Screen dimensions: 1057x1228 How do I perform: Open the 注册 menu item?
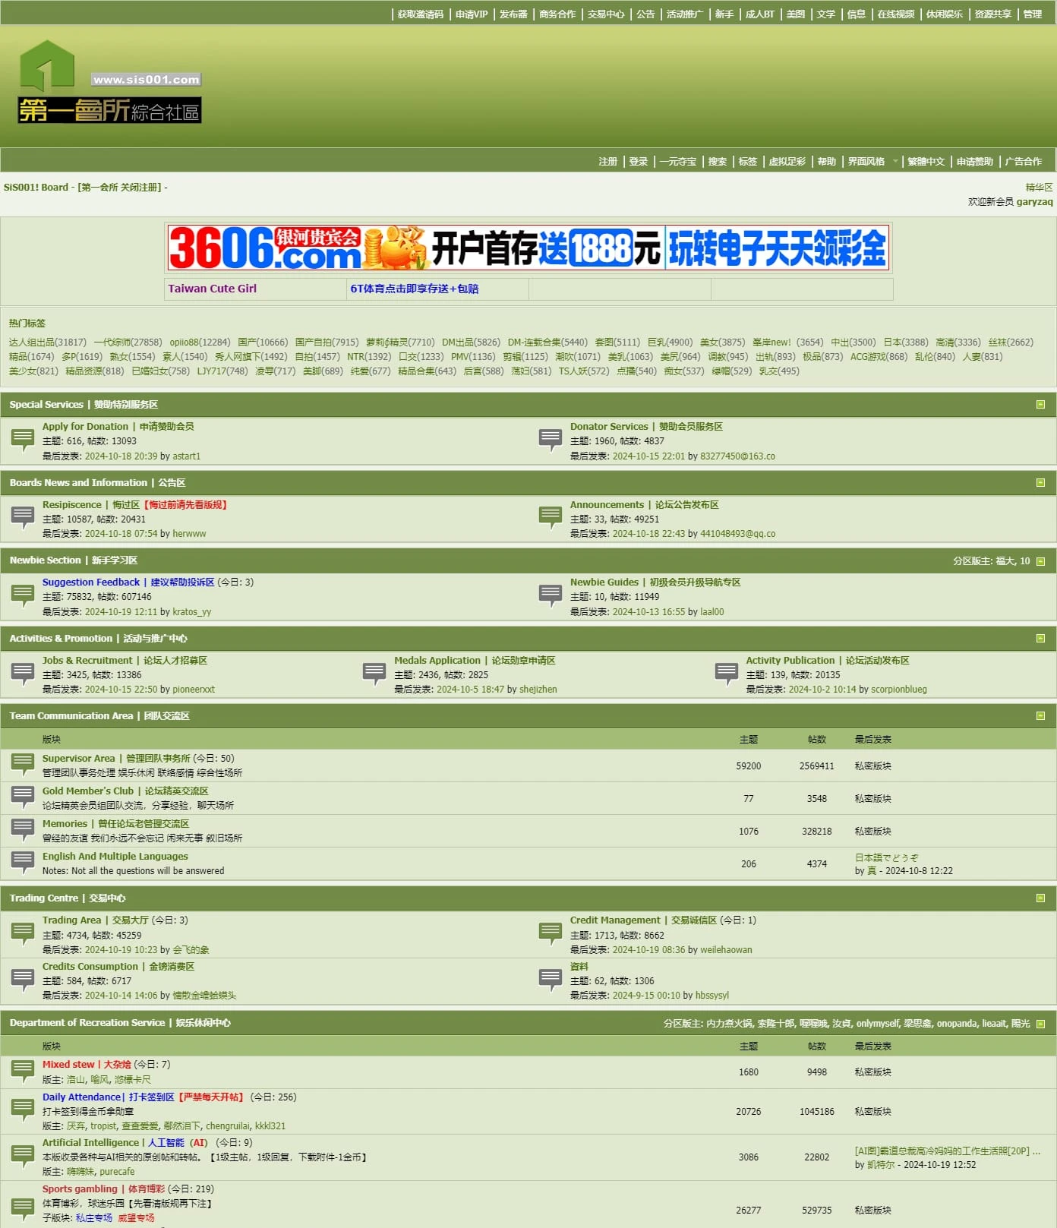[607, 162]
